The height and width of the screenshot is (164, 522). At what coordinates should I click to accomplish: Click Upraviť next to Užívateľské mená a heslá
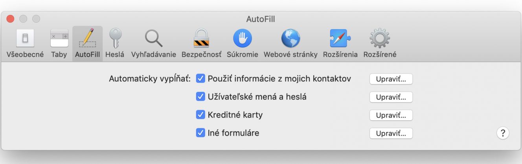click(391, 97)
